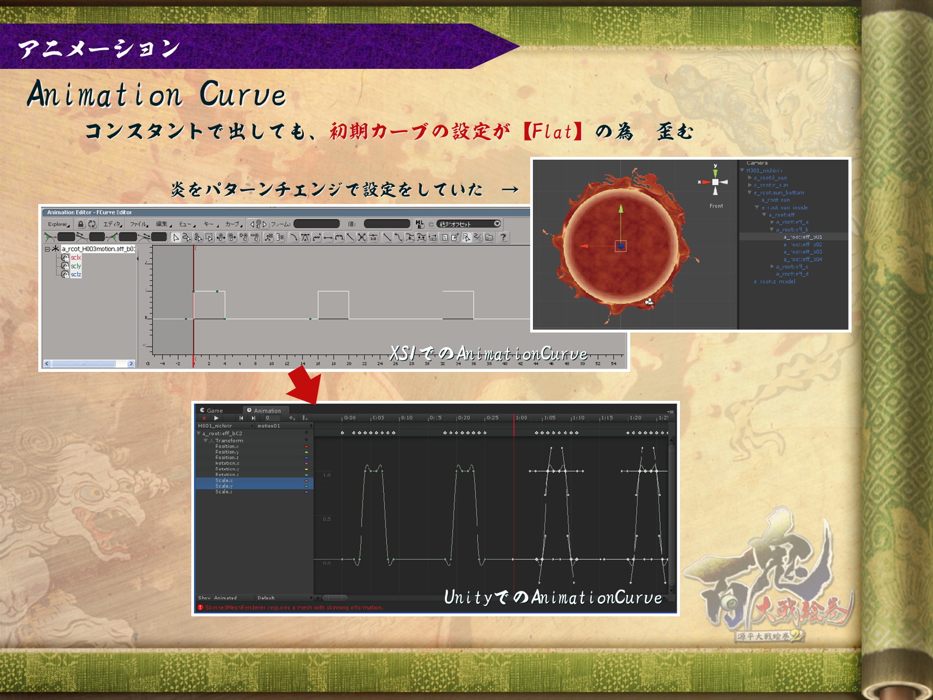Open the H001_nichirir object dropdown
Image resolution: width=933 pixels, height=700 pixels.
(x=225, y=425)
